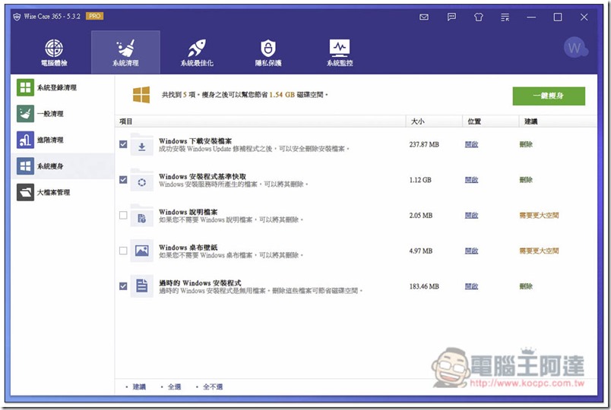Open the skin shirt icon
The image size is (611, 410).
tap(479, 17)
